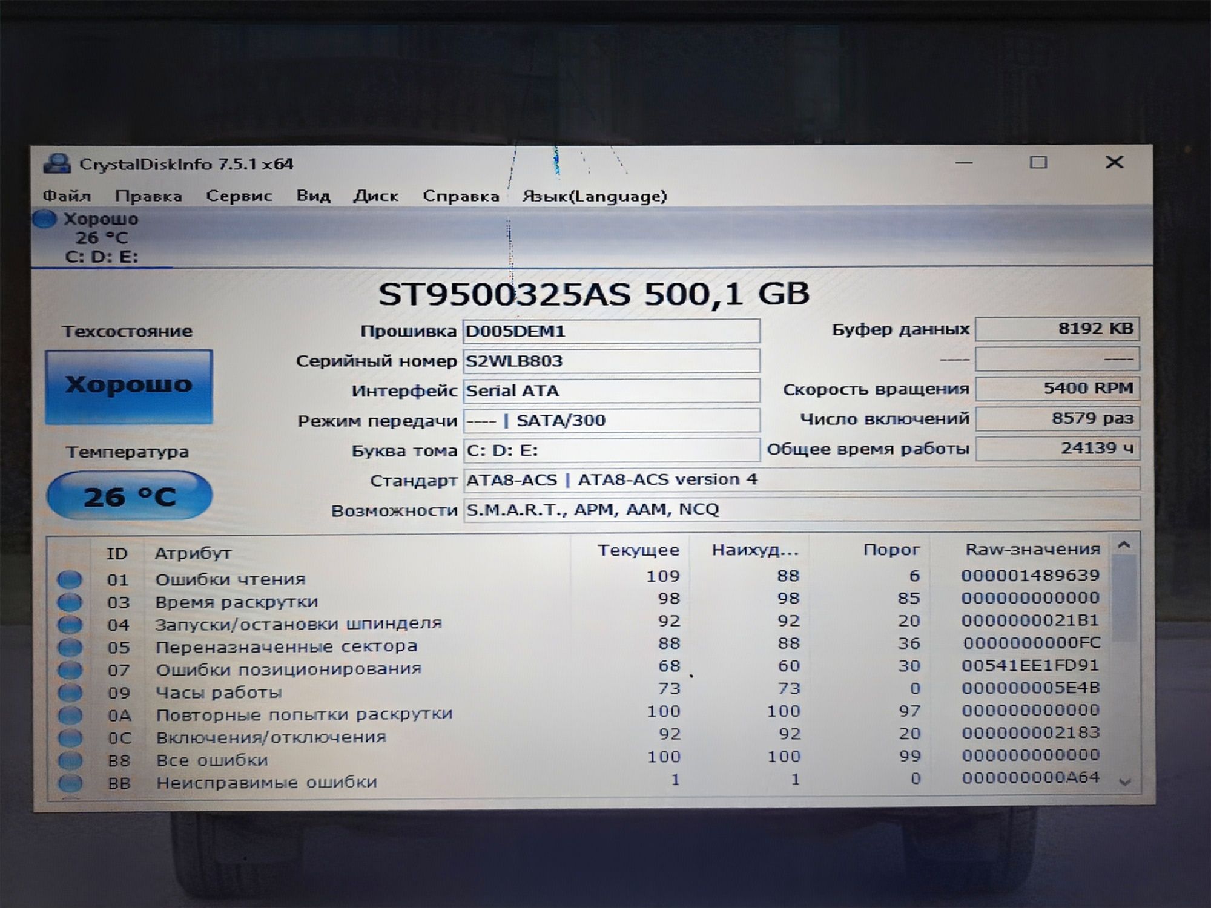Select the Включения/отключения attribute name
This screenshot has width=1211, height=908.
[x=271, y=737]
